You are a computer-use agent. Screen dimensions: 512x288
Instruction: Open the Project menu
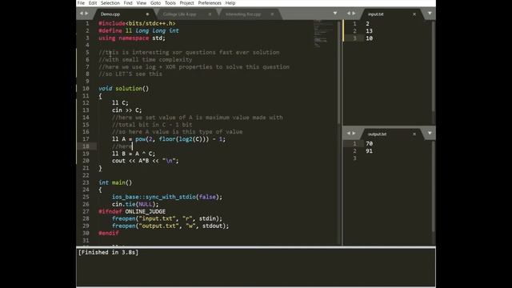186,3
